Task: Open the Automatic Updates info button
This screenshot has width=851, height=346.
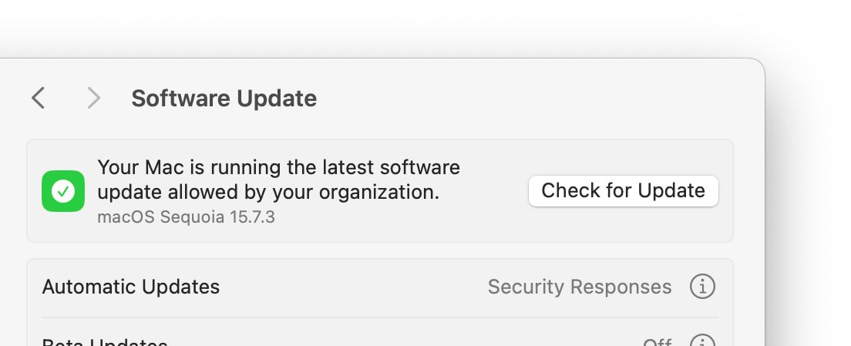Action: pyautogui.click(x=702, y=287)
